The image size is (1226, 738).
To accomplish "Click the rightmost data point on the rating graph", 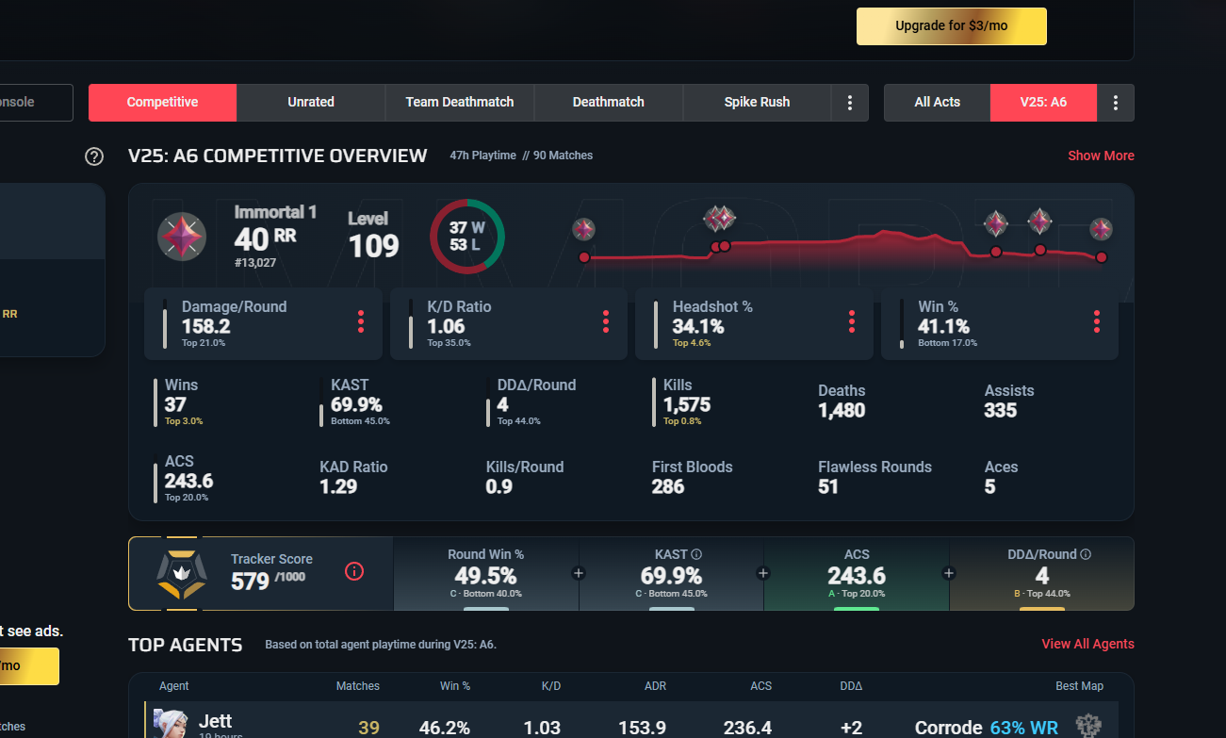I will pos(1101,257).
